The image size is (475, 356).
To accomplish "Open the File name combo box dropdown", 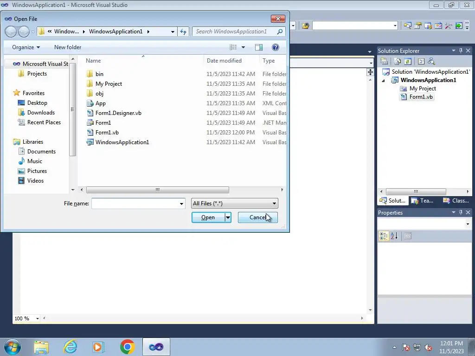I will (x=181, y=203).
